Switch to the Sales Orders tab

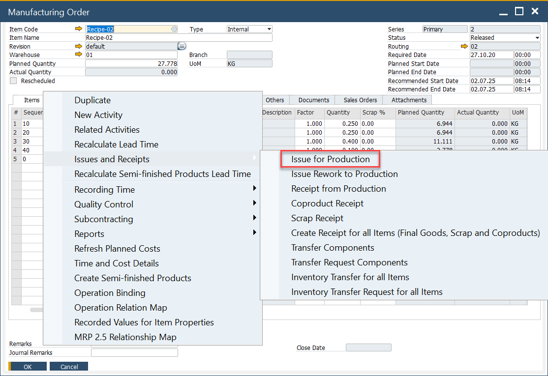point(360,100)
